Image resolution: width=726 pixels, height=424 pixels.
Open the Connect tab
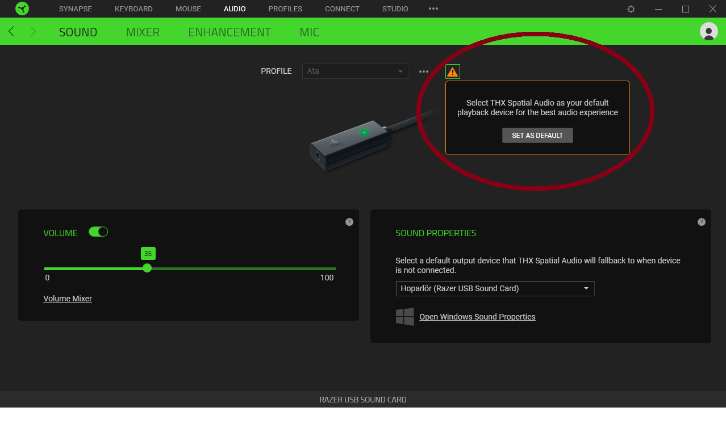(342, 9)
